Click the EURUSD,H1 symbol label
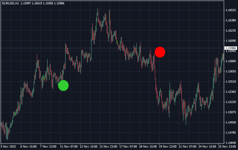This screenshot has height=150, width=238. coord(10,3)
